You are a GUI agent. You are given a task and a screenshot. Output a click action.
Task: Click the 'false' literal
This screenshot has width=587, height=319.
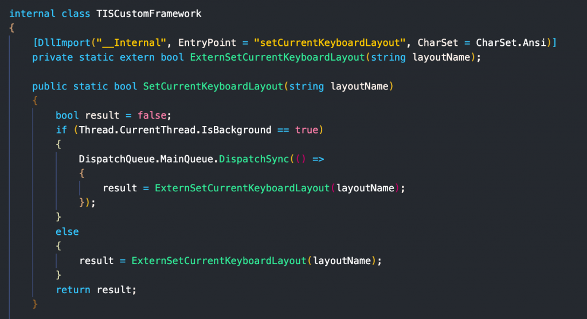[x=151, y=115]
